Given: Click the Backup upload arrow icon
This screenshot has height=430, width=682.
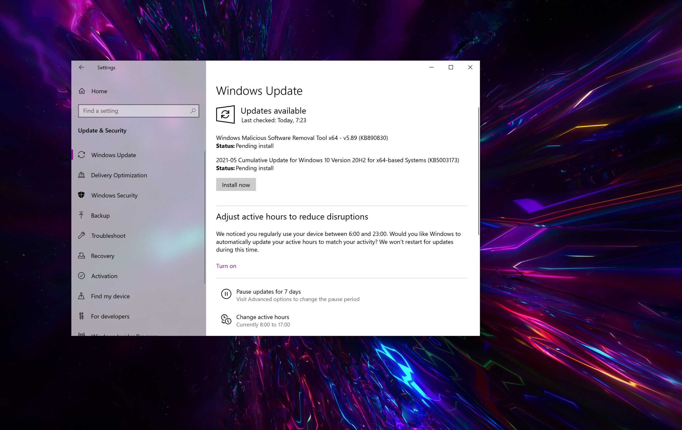Looking at the screenshot, I should click(81, 215).
